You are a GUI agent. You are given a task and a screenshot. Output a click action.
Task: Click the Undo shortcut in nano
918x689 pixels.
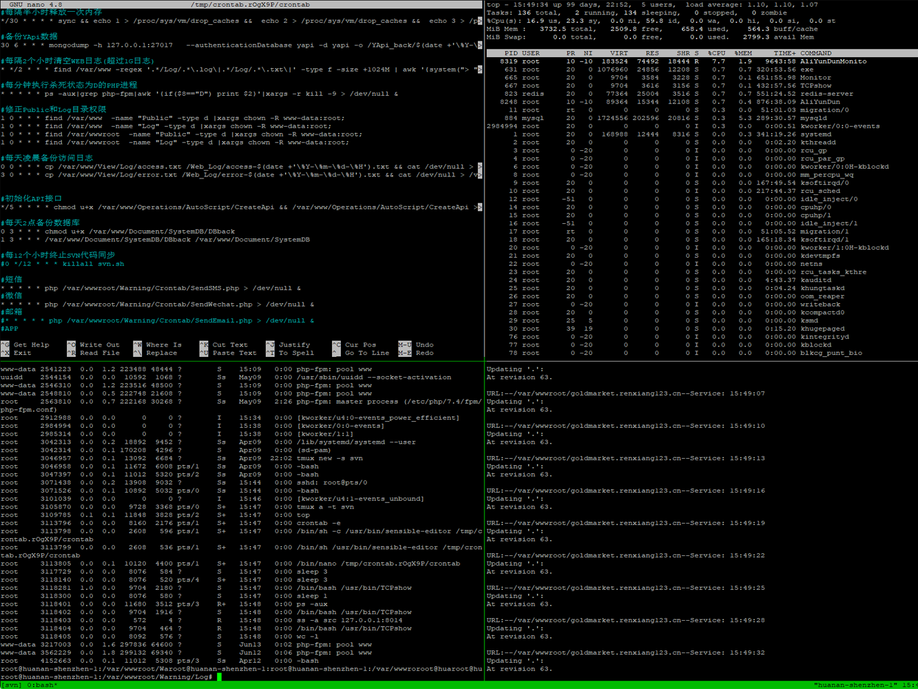[x=424, y=344]
